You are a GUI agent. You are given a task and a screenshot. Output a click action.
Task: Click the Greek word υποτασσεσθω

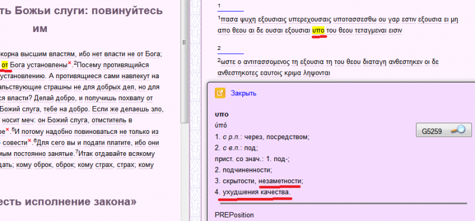click(x=354, y=20)
